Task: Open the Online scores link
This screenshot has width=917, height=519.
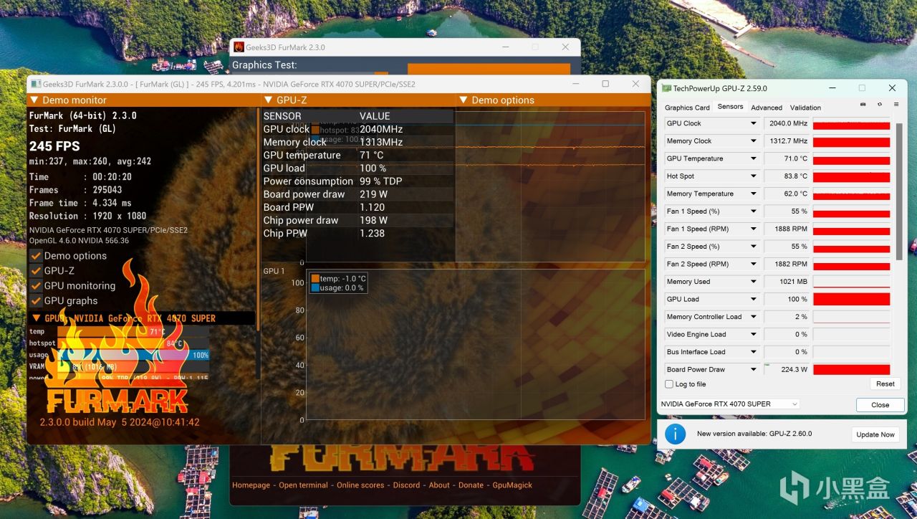Action: (360, 485)
